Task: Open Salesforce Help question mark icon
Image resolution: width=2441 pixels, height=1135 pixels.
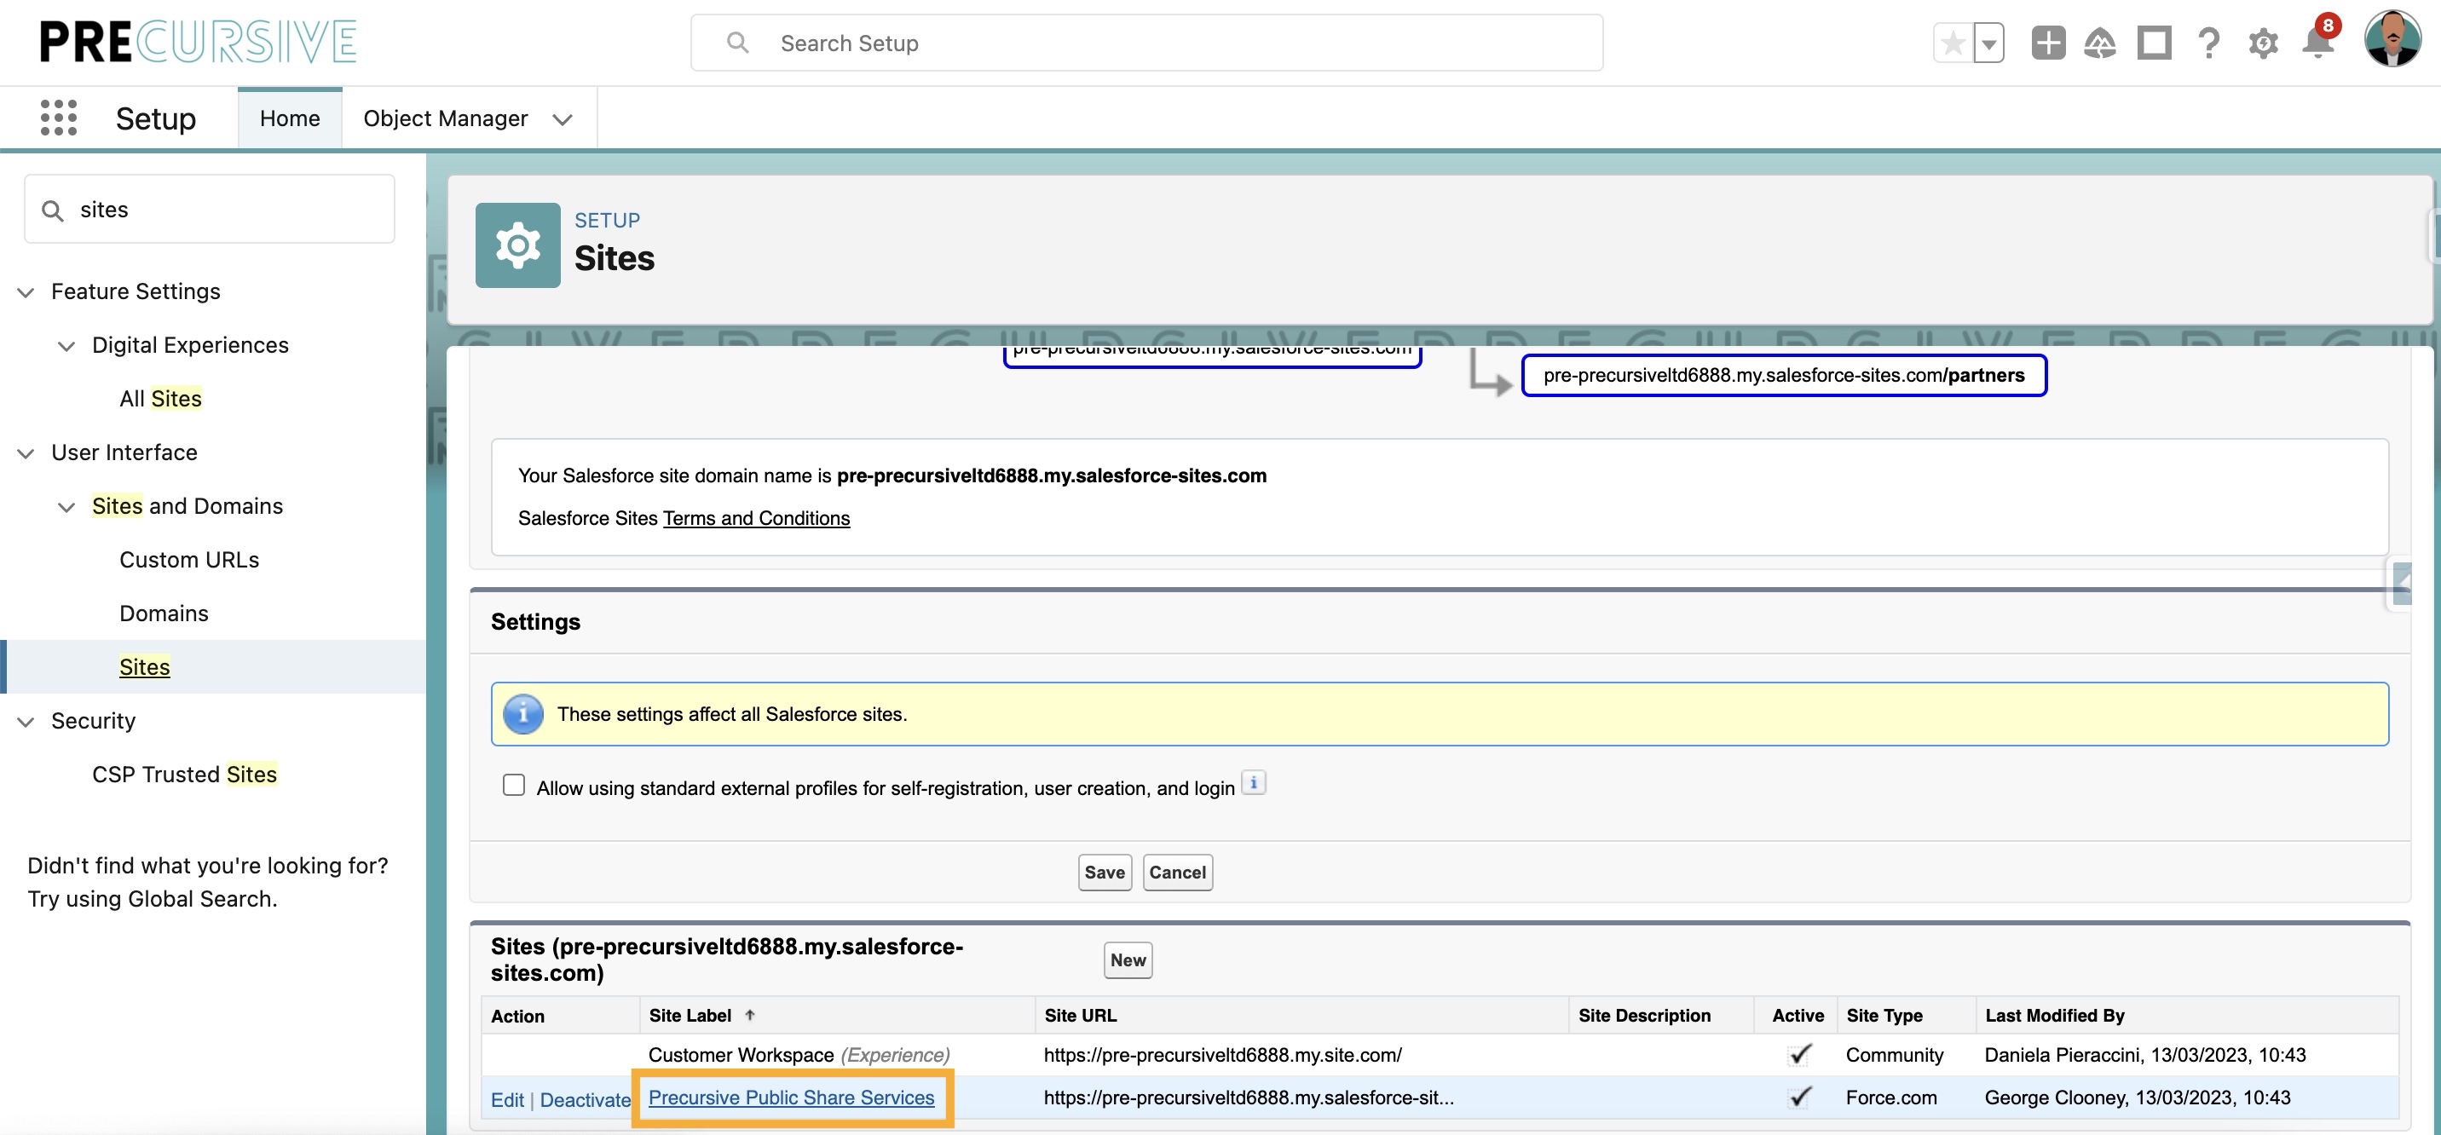Action: coord(2209,43)
